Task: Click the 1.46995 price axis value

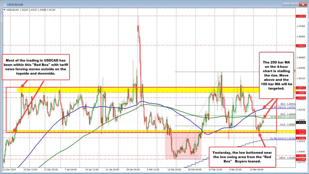Action: click(x=301, y=37)
